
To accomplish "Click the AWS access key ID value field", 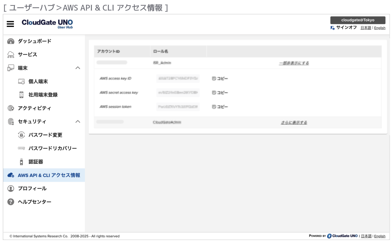I will 178,79.
